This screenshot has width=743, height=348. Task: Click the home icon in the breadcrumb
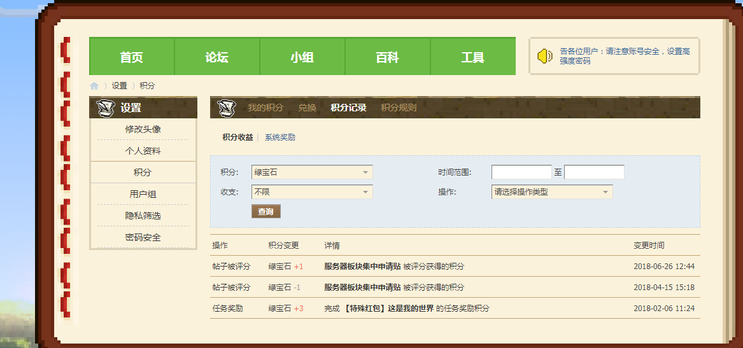pyautogui.click(x=94, y=86)
